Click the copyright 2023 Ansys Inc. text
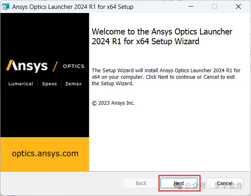 click(113, 103)
